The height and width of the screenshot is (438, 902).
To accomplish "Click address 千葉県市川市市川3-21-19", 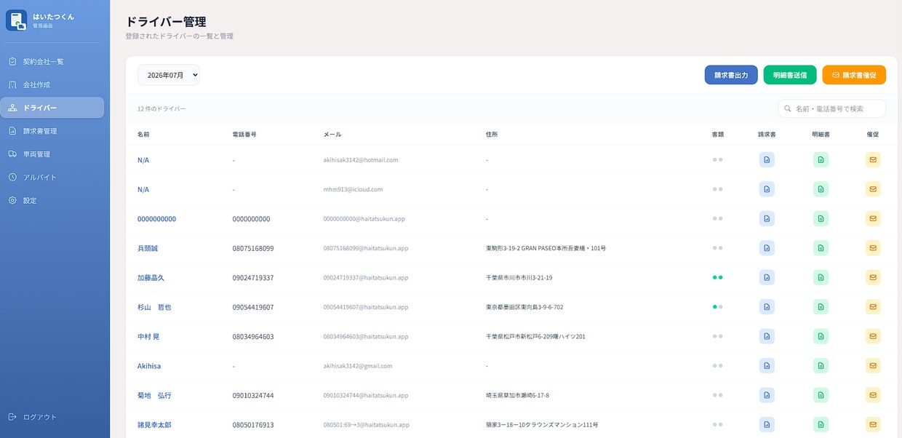I will (x=519, y=278).
